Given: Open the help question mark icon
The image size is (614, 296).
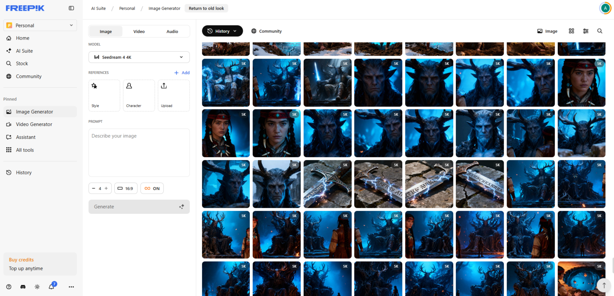Looking at the screenshot, I should tap(9, 287).
